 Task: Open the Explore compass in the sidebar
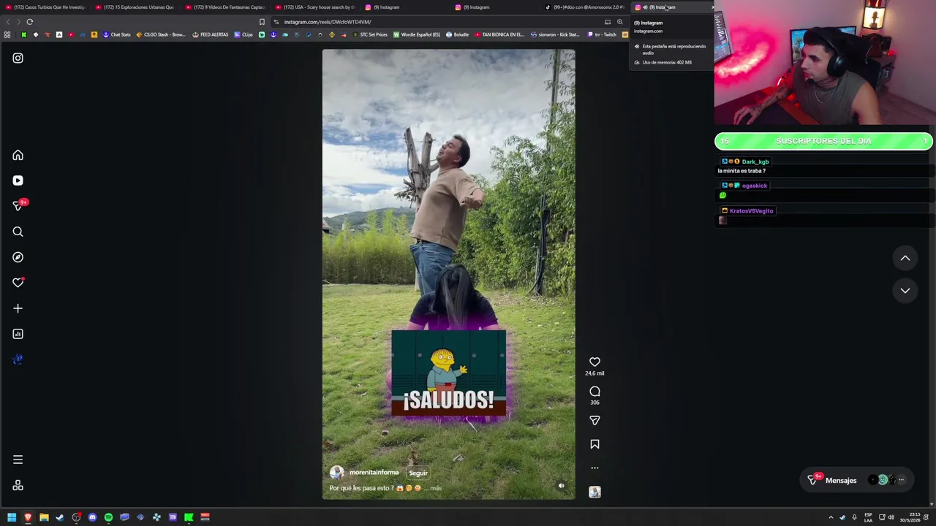click(x=18, y=257)
